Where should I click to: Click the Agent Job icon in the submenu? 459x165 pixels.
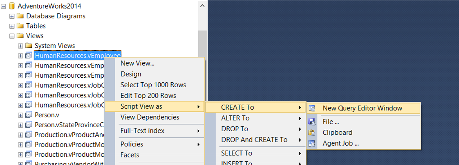[312, 143]
